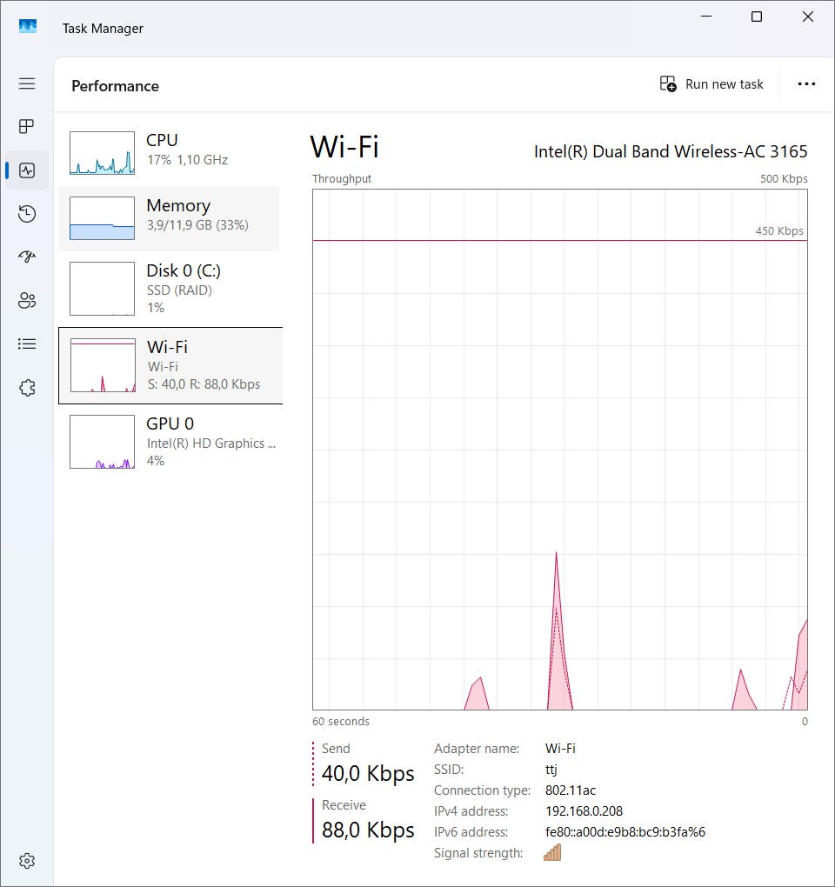The width and height of the screenshot is (835, 887).
Task: Click the 500 Kbps graph scale label
Action: pos(784,179)
